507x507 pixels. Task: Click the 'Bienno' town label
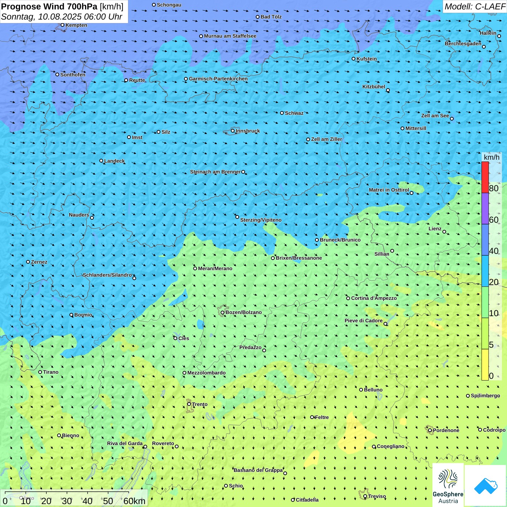pyautogui.click(x=70, y=435)
